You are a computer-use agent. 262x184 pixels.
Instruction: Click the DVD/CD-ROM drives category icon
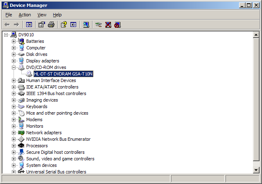click(x=21, y=67)
